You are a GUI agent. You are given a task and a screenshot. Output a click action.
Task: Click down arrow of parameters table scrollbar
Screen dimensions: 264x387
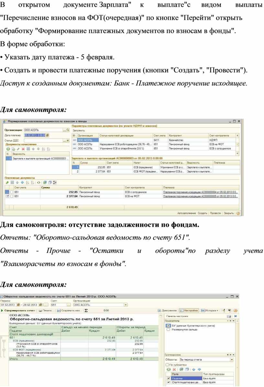coord(237,153)
